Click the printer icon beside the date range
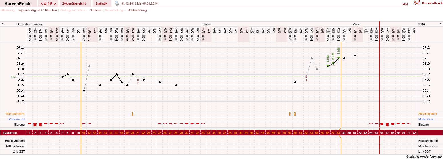The height and width of the screenshot is (160, 443). coord(117,3)
